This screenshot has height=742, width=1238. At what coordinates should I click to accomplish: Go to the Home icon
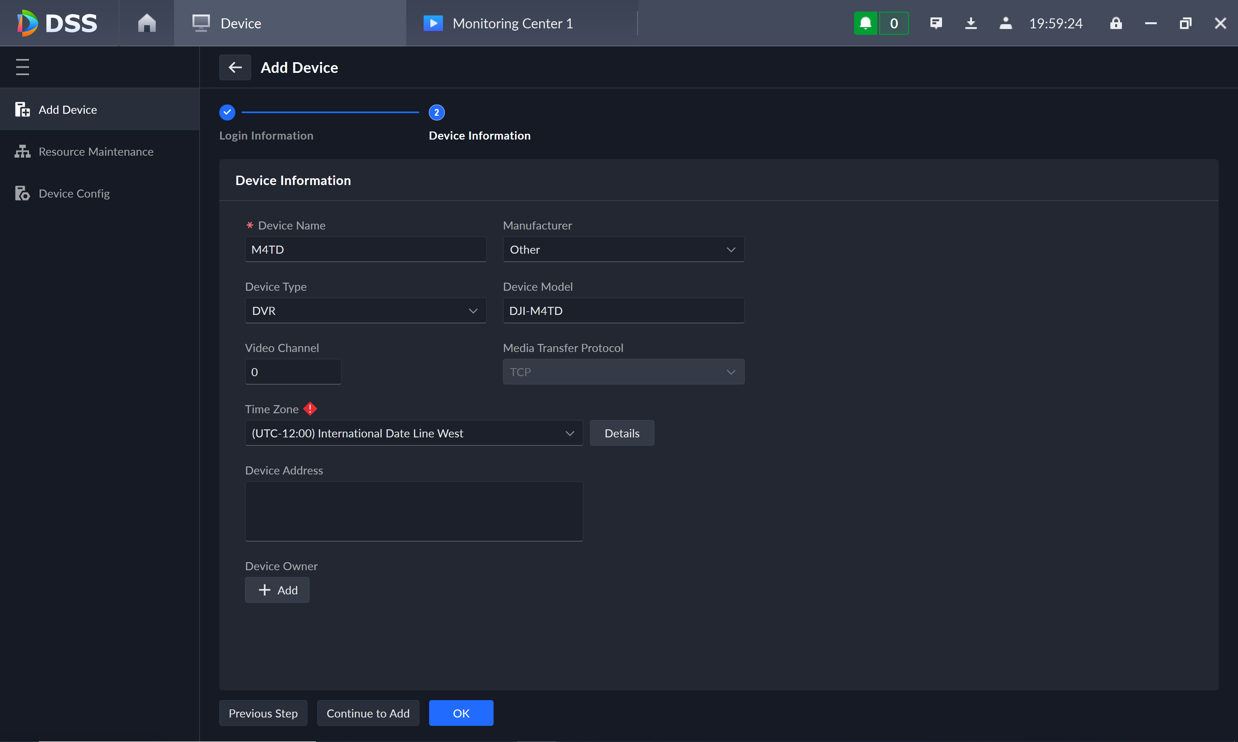146,23
